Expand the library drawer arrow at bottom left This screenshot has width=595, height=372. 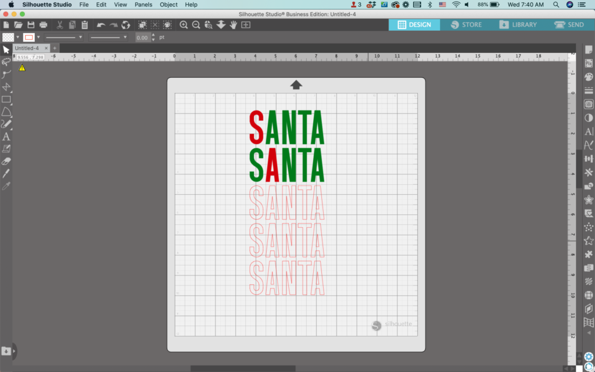pyautogui.click(x=14, y=351)
